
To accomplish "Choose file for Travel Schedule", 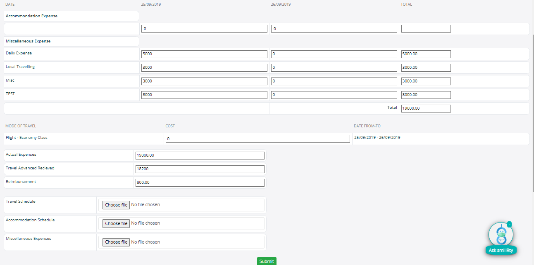I will (116, 205).
